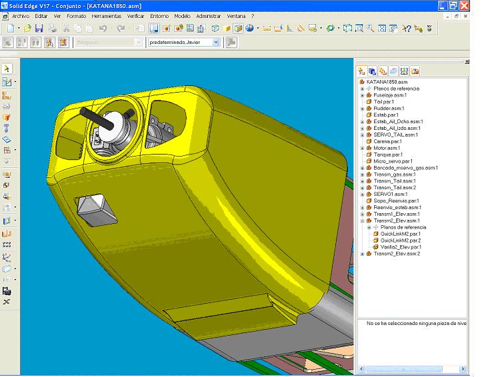Select the arrow Select tool in left toolbar
Image resolution: width=490 pixels, height=377 pixels.
pos(7,69)
